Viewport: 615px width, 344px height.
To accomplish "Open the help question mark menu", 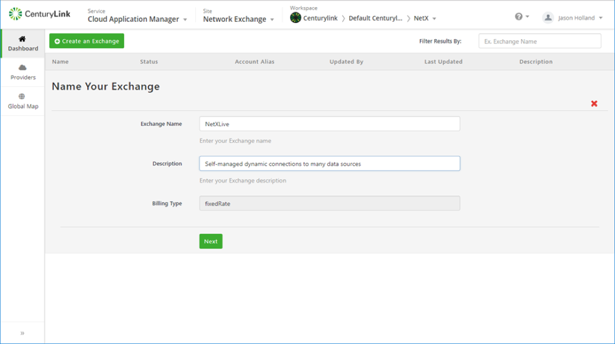I will click(521, 17).
